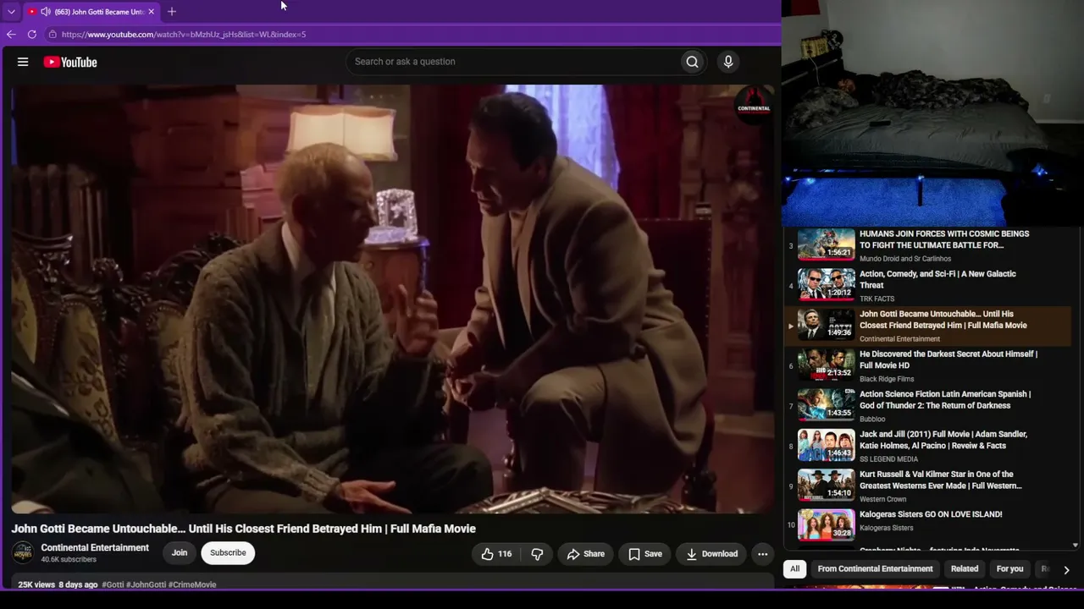
Task: Click the search magnifier button
Action: click(x=692, y=62)
